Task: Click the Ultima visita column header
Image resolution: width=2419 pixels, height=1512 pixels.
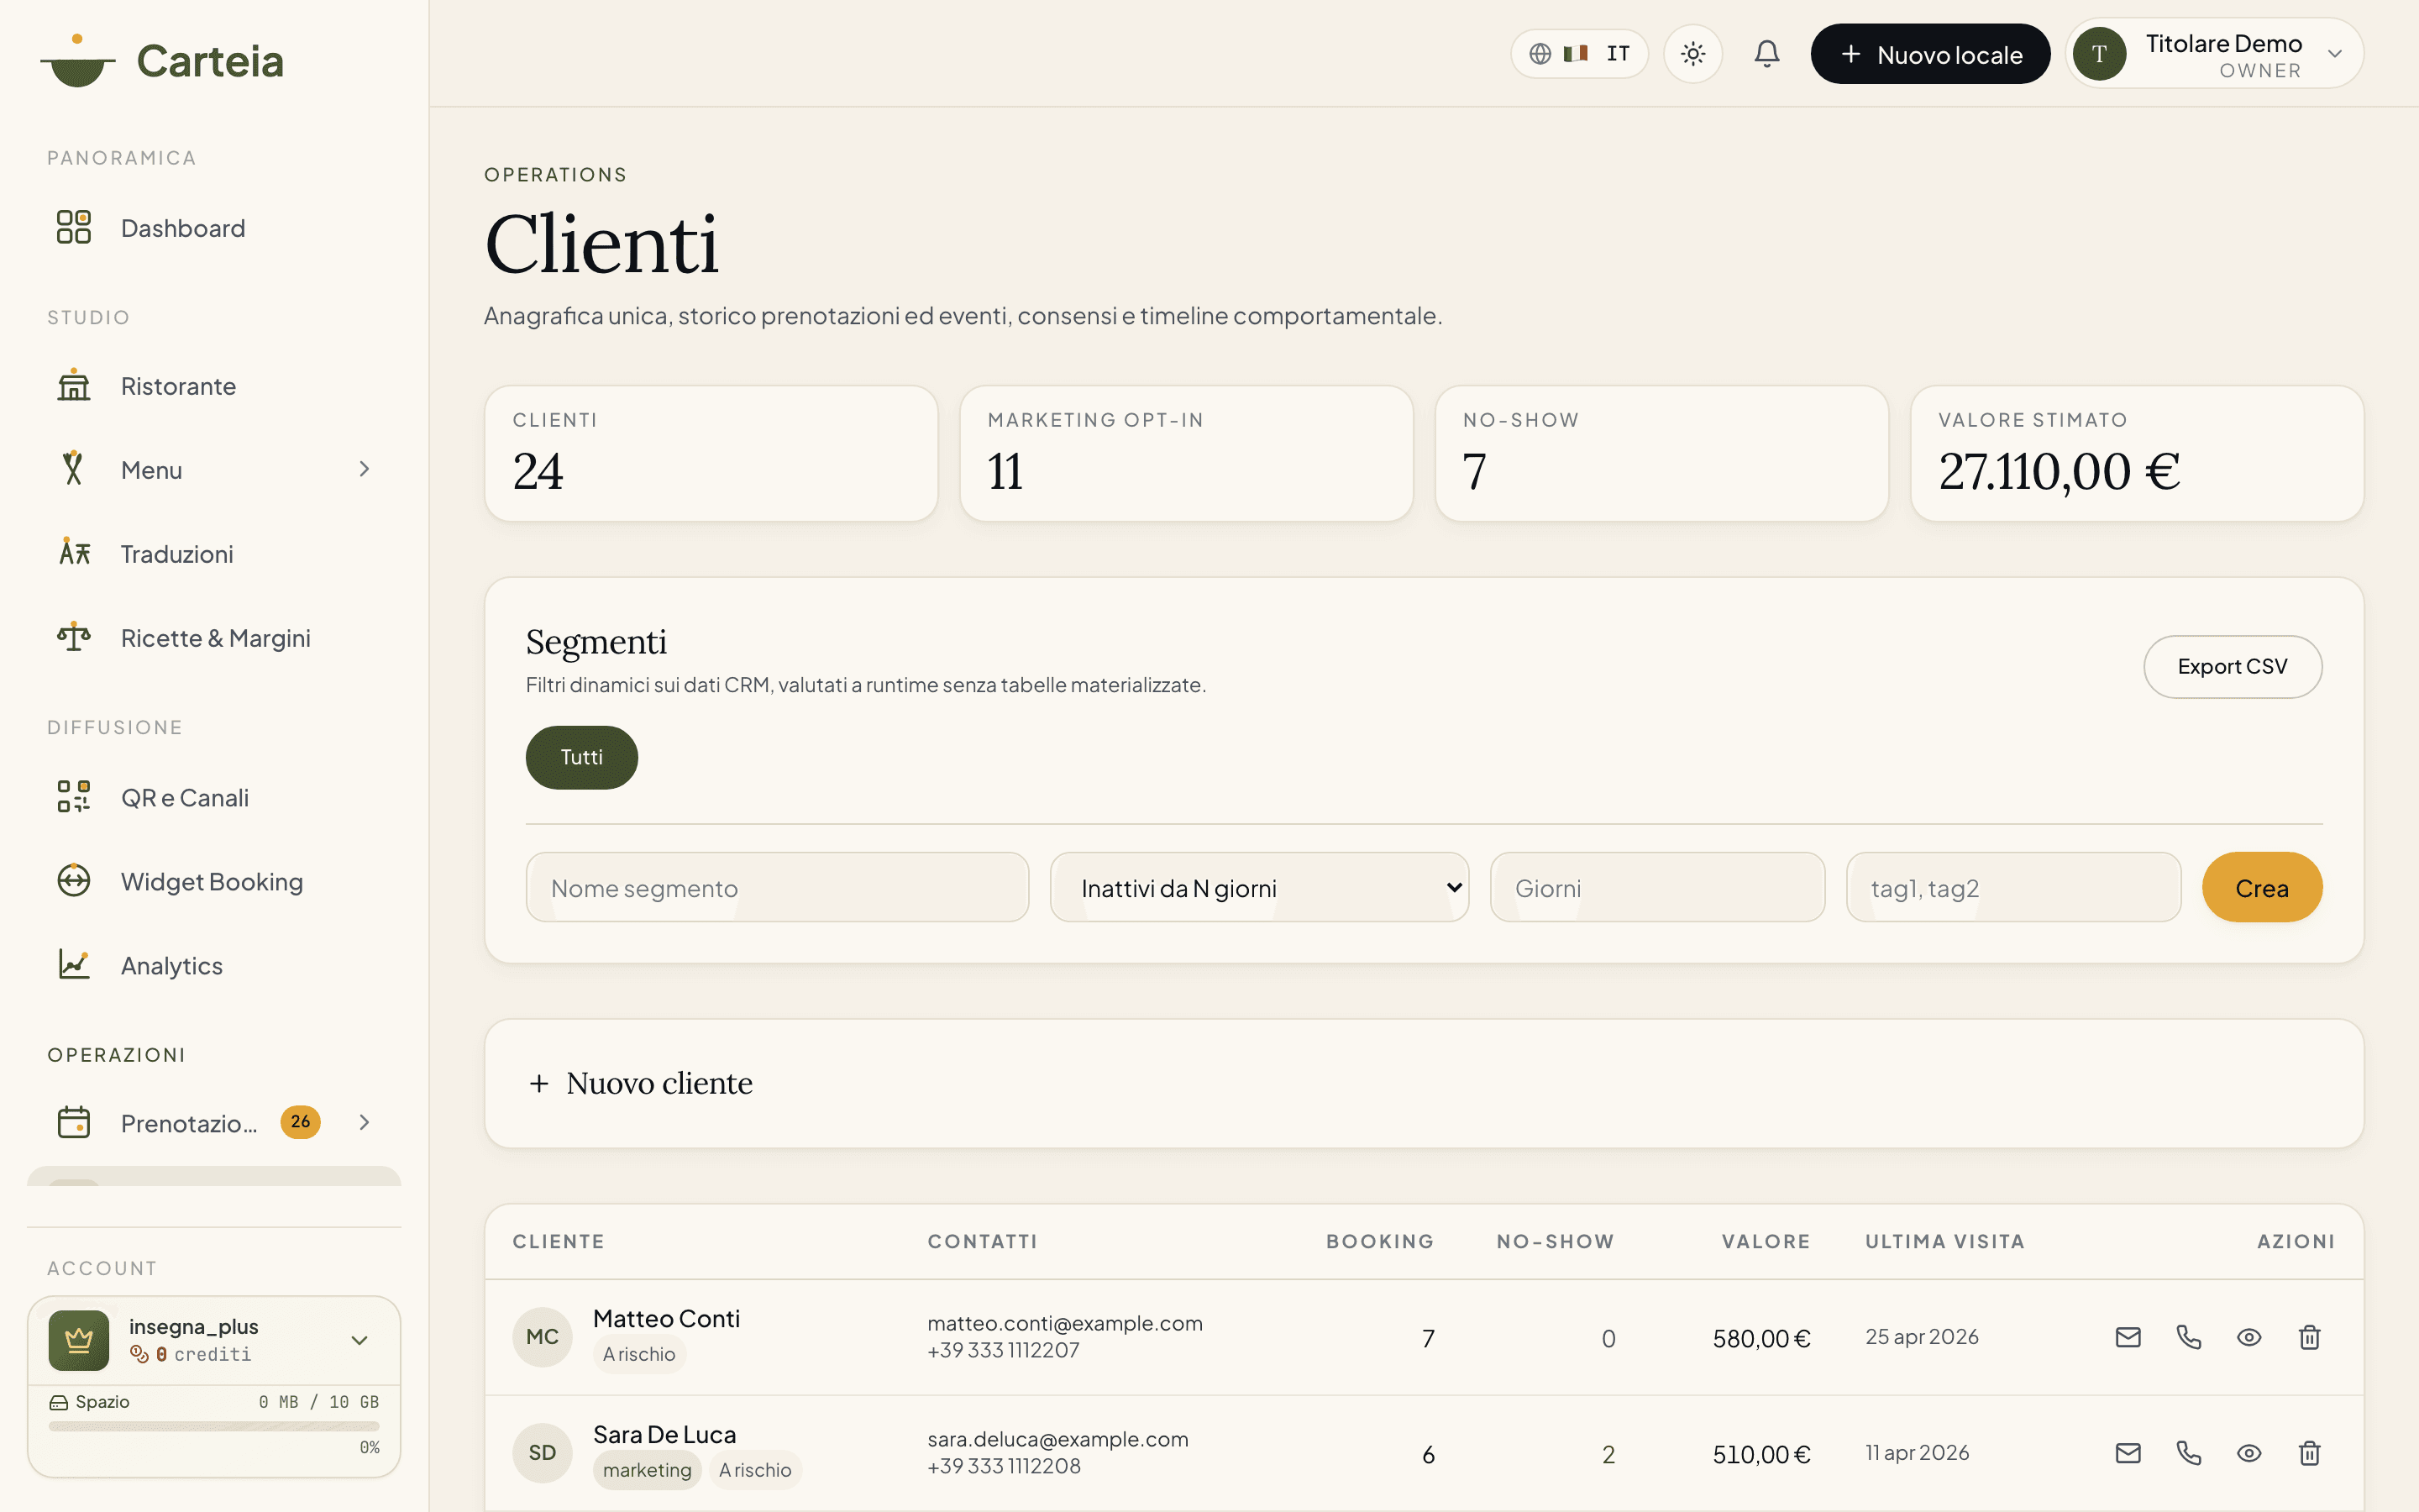Action: click(1944, 1241)
